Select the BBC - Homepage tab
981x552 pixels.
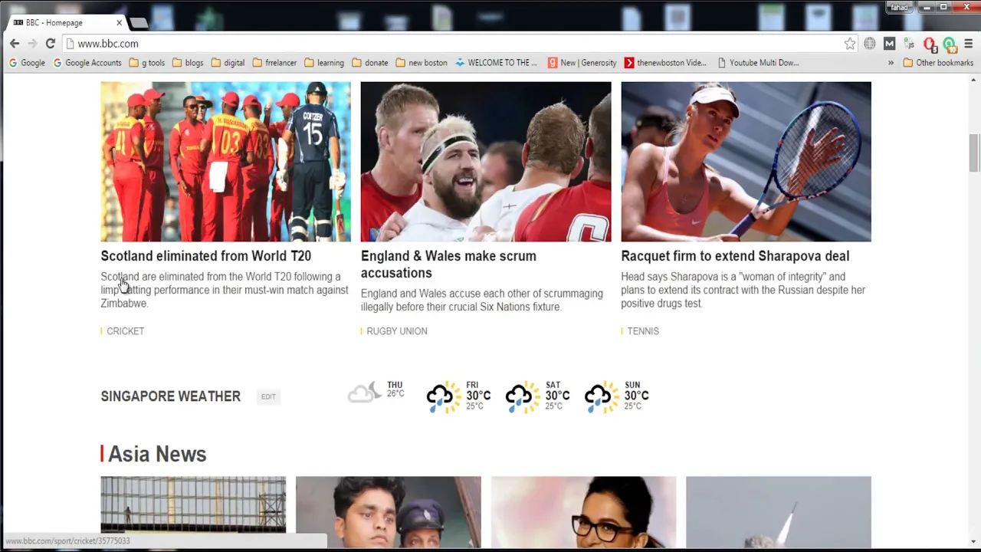coord(65,23)
